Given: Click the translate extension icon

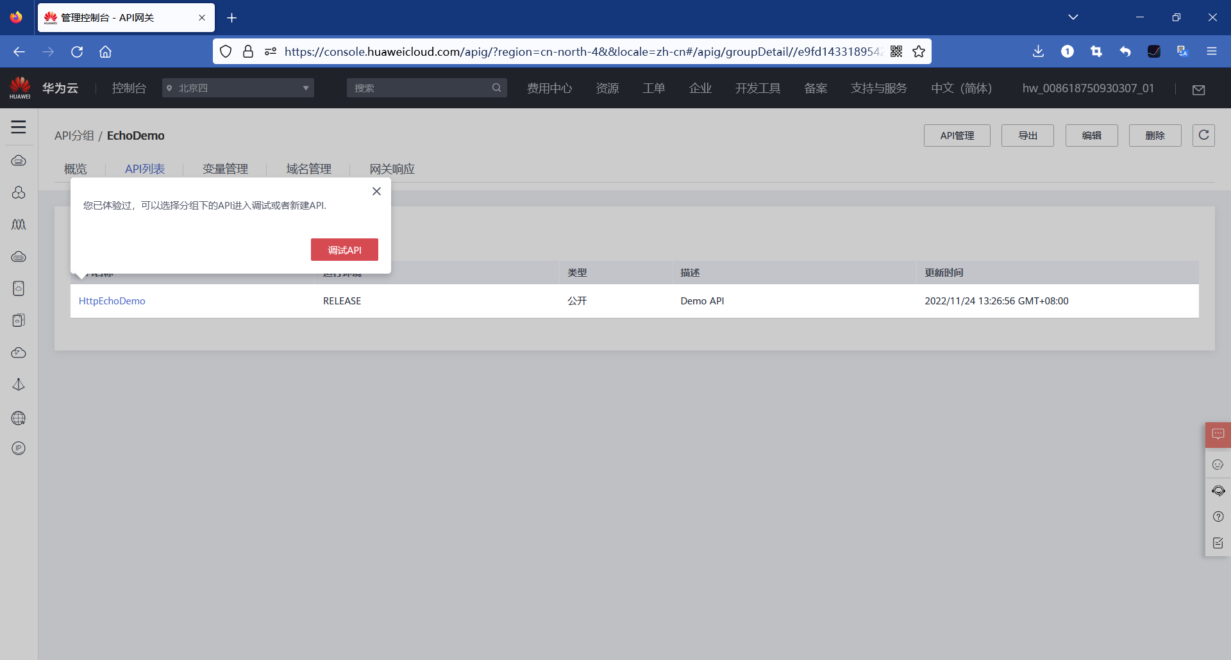Looking at the screenshot, I should click(x=1182, y=51).
